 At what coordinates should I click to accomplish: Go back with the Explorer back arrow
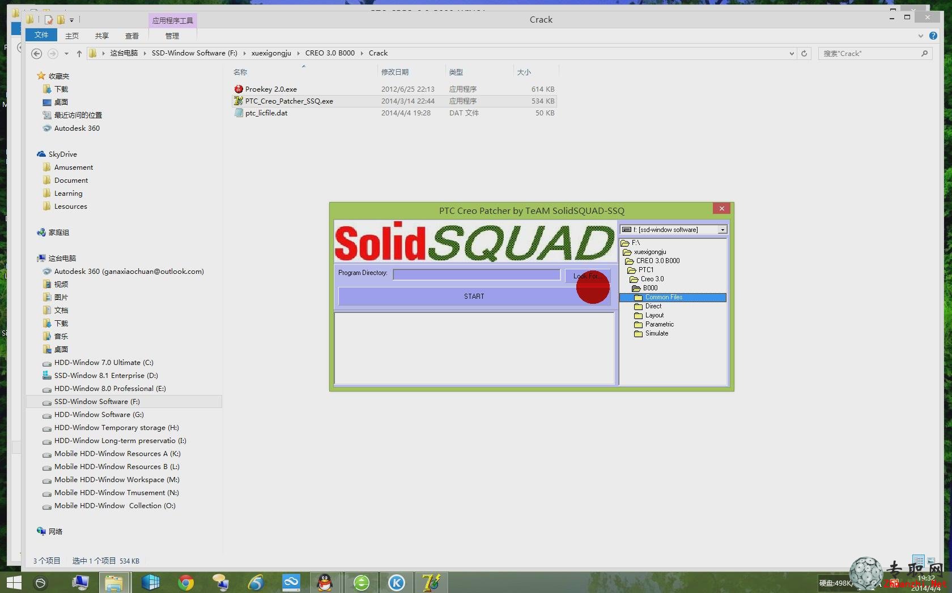coord(36,53)
